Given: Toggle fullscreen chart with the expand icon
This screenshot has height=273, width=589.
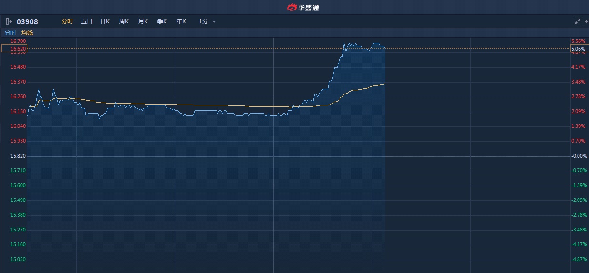Looking at the screenshot, I should coord(577,21).
